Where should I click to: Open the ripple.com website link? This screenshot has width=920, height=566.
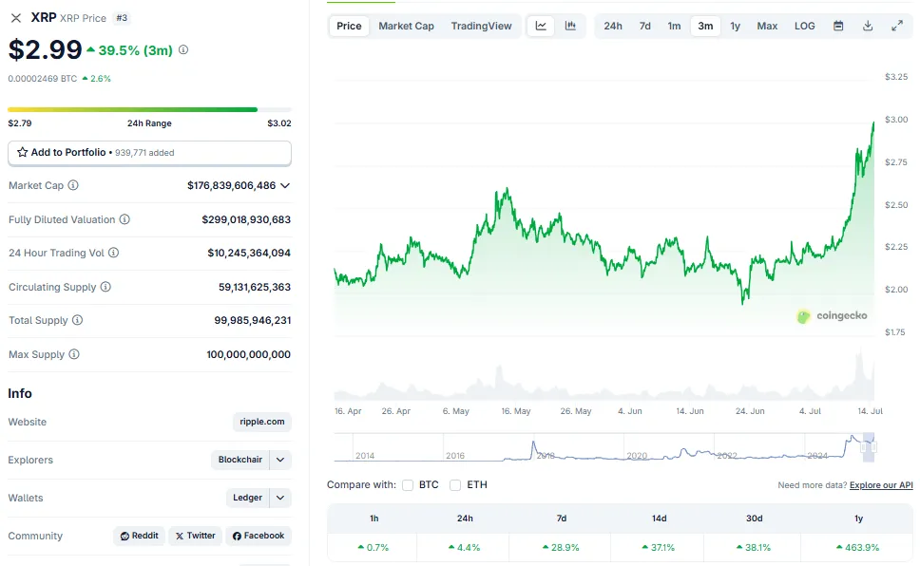point(262,422)
